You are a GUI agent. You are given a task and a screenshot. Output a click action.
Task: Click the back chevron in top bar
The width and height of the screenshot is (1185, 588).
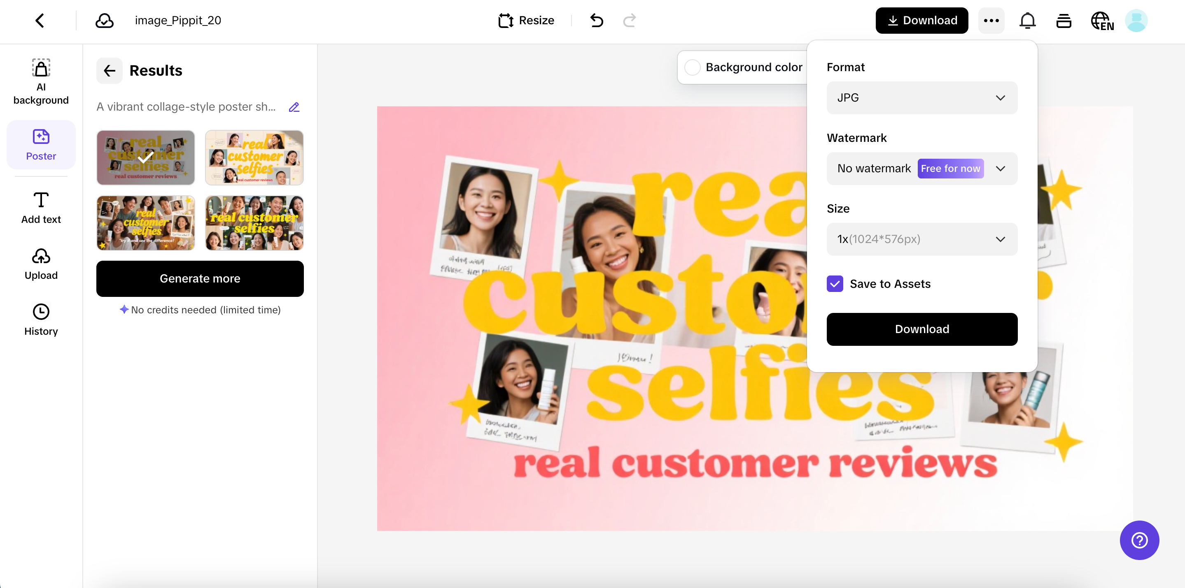[x=40, y=20]
